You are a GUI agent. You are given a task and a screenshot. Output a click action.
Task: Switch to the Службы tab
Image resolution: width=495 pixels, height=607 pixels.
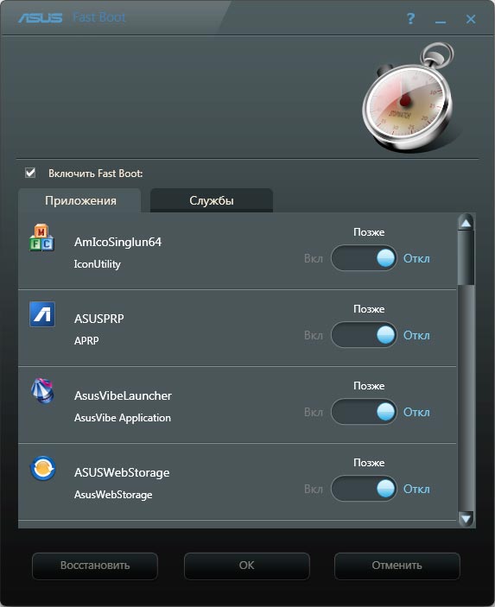[x=212, y=200]
